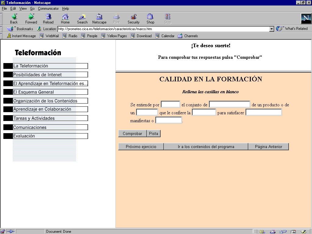This screenshot has height=234, width=312.
Task: Click the Back navigation icon
Action: click(x=14, y=17)
